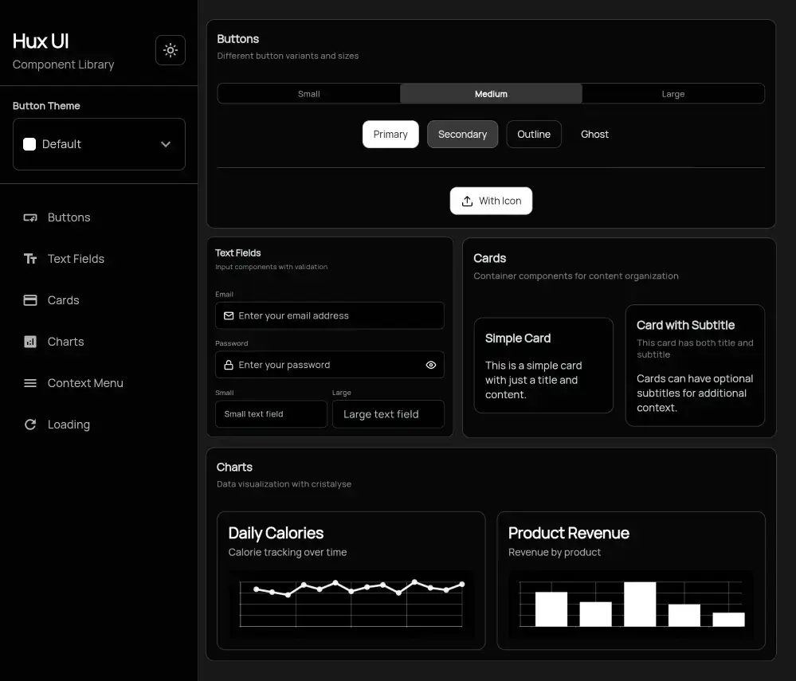Toggle the light/dark theme sun icon
Image resolution: width=796 pixels, height=681 pixels.
(170, 50)
